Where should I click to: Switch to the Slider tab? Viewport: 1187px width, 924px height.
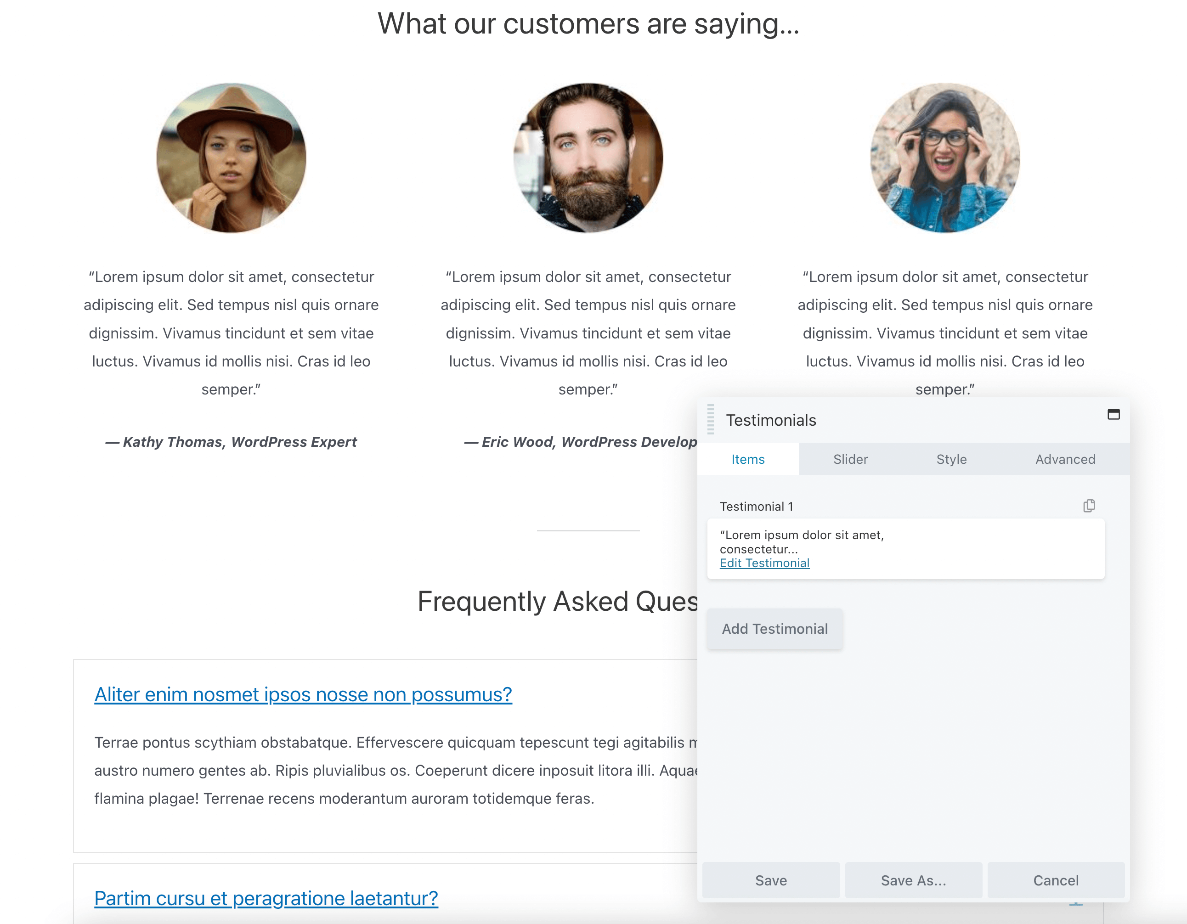click(850, 459)
